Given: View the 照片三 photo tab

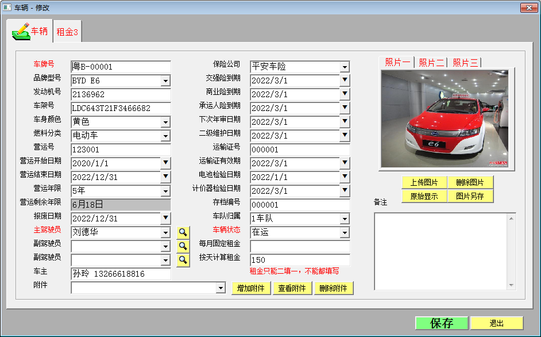Looking at the screenshot, I should tap(465, 63).
